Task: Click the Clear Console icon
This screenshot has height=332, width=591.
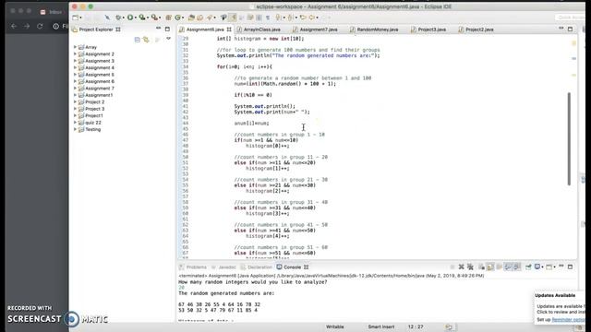Action: [x=482, y=267]
